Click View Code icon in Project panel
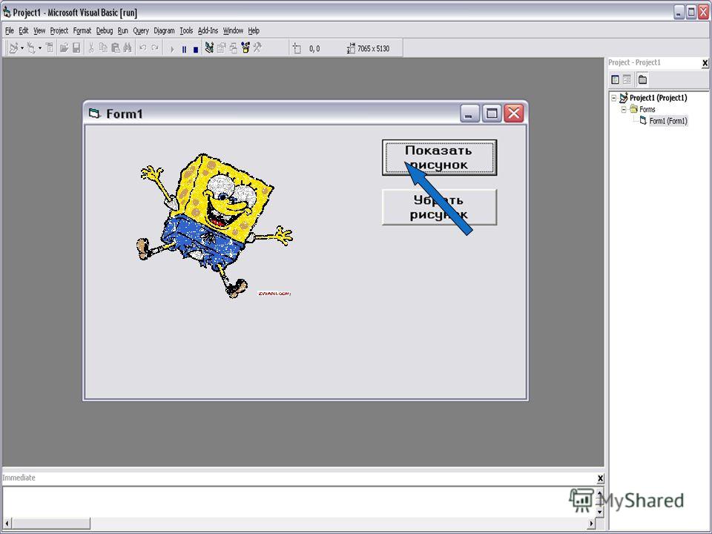Viewport: 712px width, 534px height. point(616,80)
